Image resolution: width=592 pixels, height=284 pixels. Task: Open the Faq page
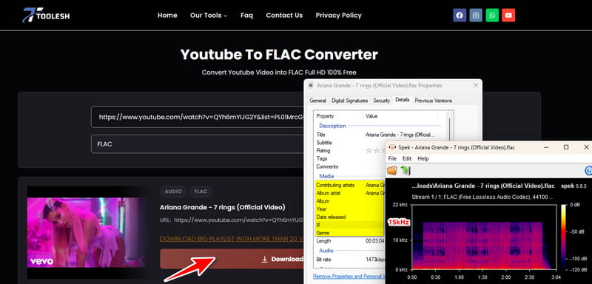click(246, 16)
